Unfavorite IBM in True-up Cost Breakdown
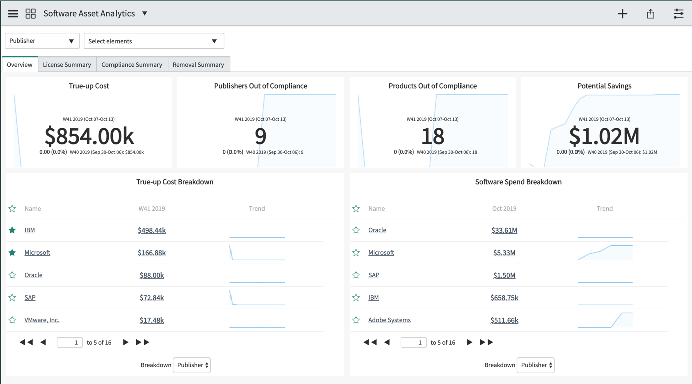Image resolution: width=692 pixels, height=384 pixels. (12, 230)
